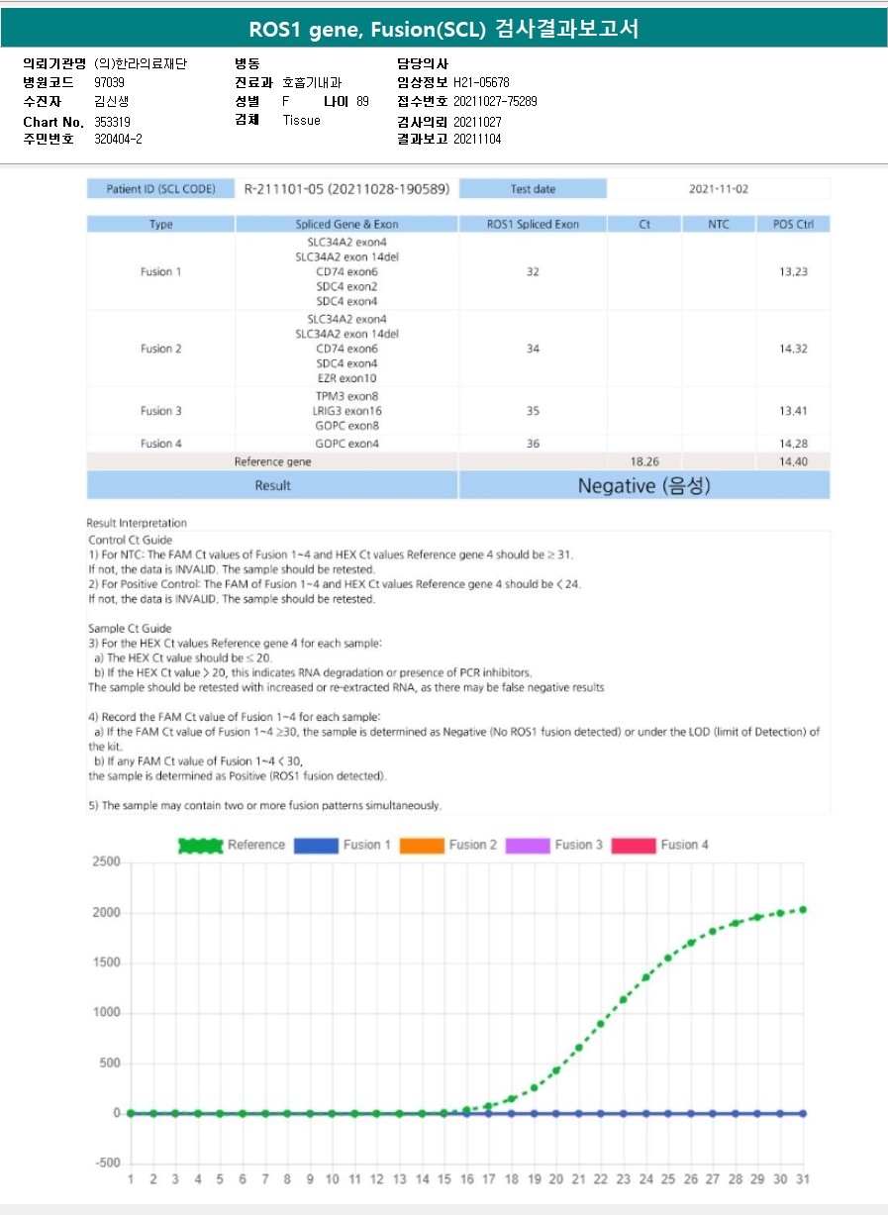Click the Ct column header
This screenshot has width=888, height=1215.
644,224
